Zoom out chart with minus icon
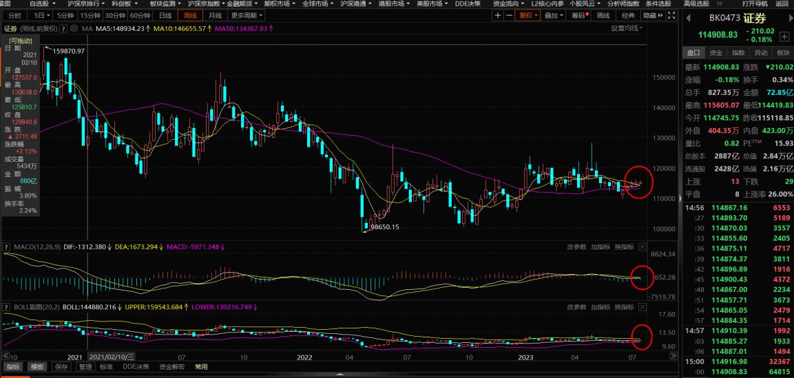Image resolution: width=794 pixels, height=378 pixels. click(509, 16)
